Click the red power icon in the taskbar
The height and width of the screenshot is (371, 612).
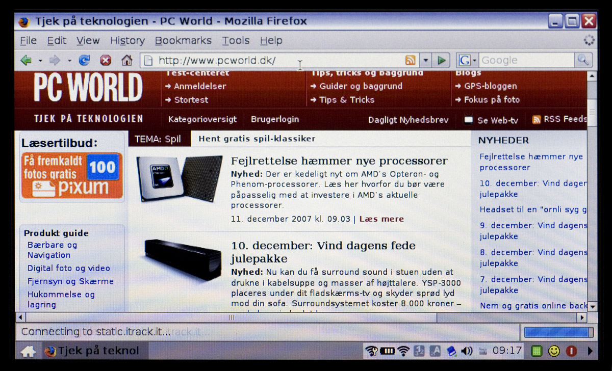click(x=571, y=351)
